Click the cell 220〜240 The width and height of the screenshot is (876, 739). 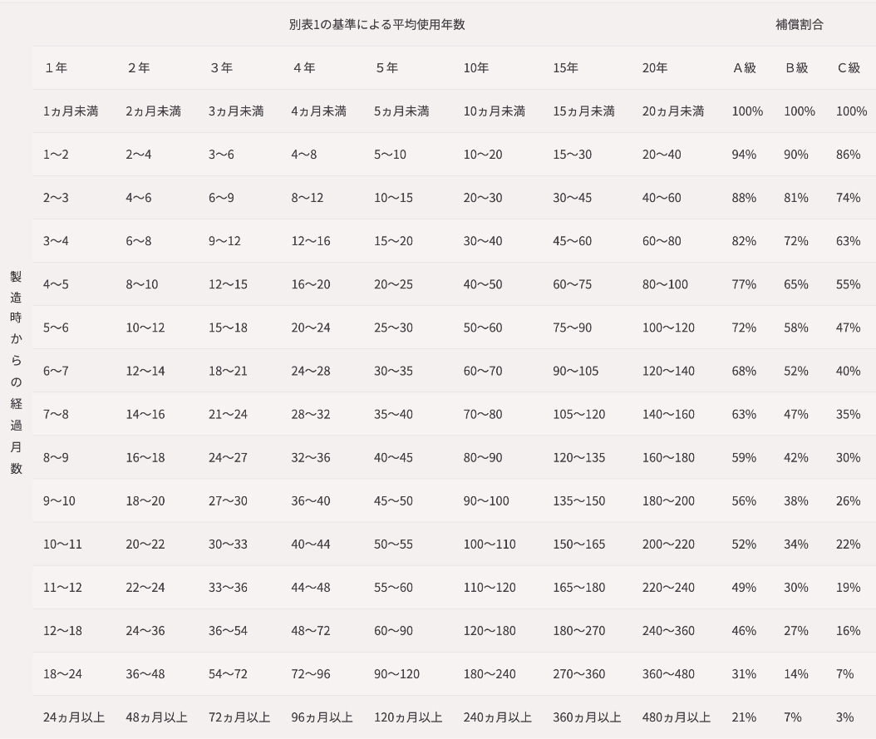click(x=668, y=588)
